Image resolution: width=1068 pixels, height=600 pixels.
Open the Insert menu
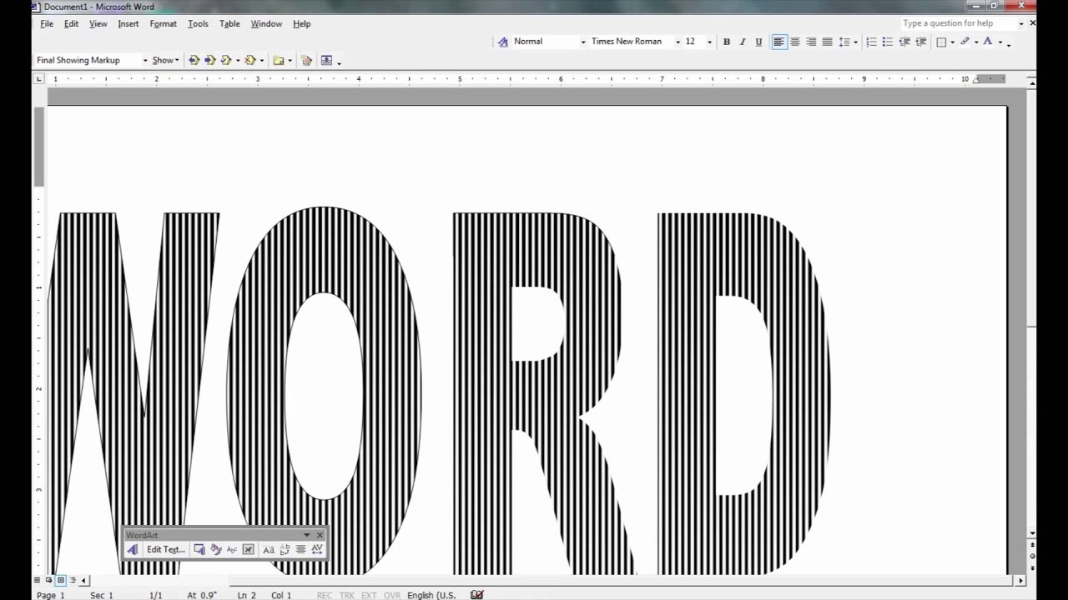pyautogui.click(x=128, y=23)
